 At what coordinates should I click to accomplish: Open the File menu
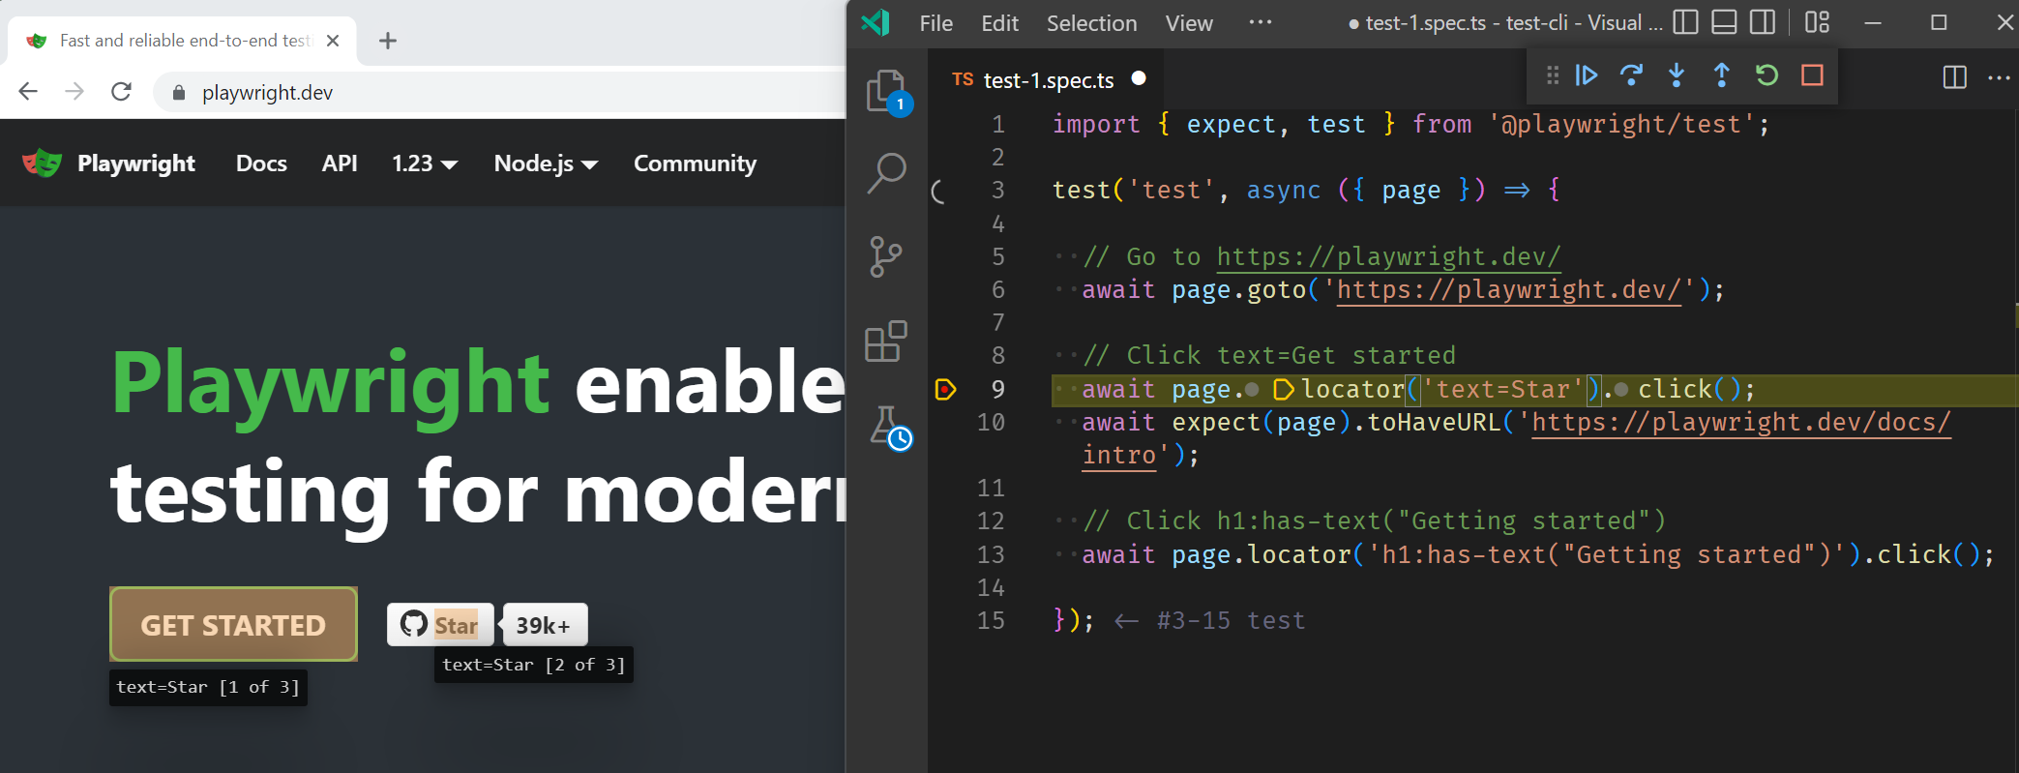coord(935,23)
